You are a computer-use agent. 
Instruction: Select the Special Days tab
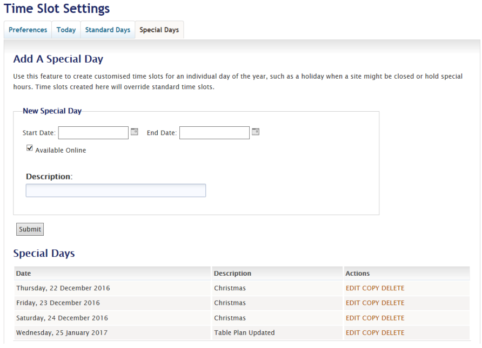point(159,30)
